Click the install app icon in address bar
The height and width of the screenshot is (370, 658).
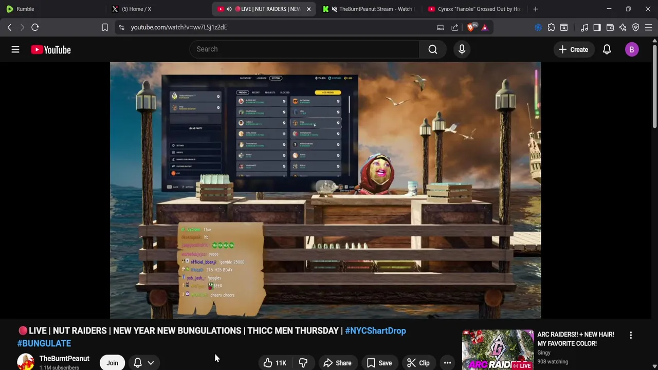(x=441, y=27)
